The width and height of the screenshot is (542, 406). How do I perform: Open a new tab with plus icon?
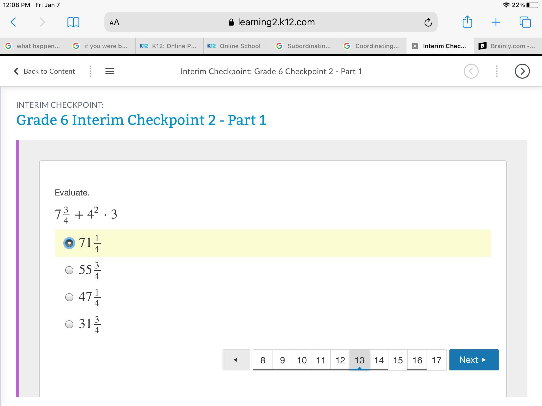click(x=496, y=22)
